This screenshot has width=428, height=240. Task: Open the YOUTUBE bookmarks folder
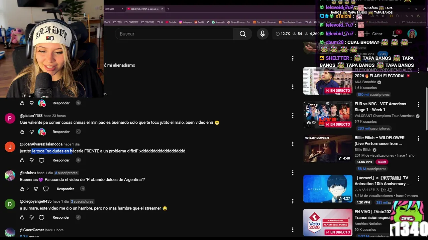point(147,22)
